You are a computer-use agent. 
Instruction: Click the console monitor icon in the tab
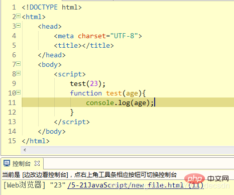click(x=7, y=163)
